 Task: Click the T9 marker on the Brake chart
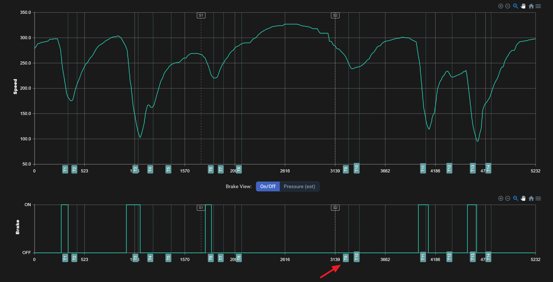346,258
